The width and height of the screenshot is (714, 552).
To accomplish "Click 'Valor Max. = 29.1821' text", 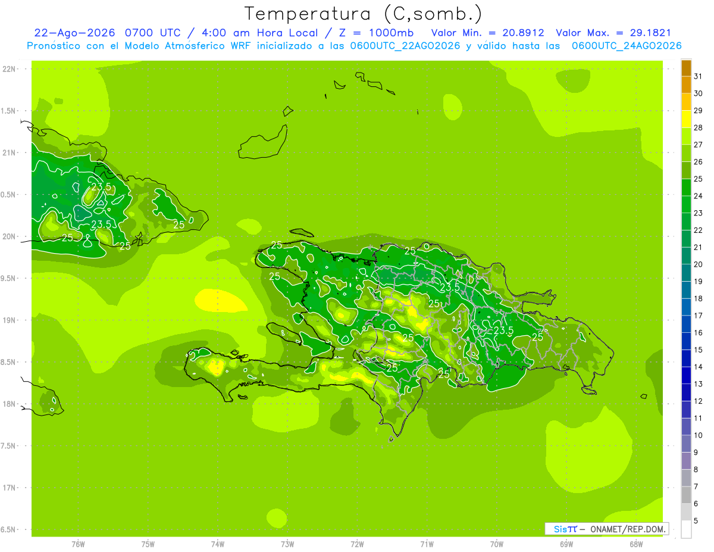I will tap(613, 33).
